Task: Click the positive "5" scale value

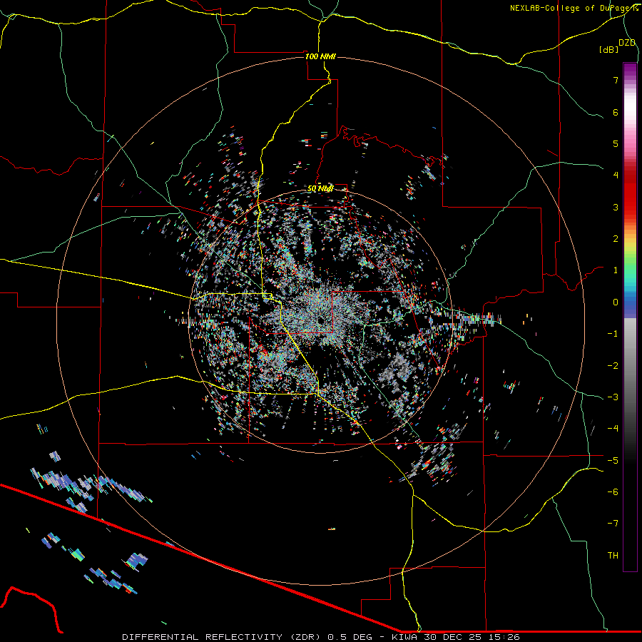Action: [616, 143]
